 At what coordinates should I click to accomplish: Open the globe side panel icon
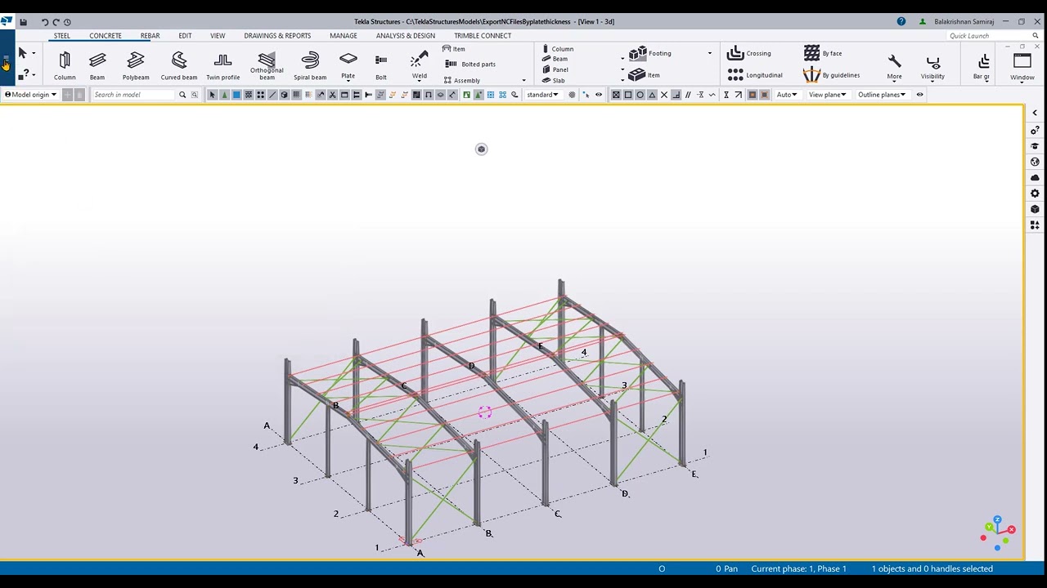(1035, 162)
